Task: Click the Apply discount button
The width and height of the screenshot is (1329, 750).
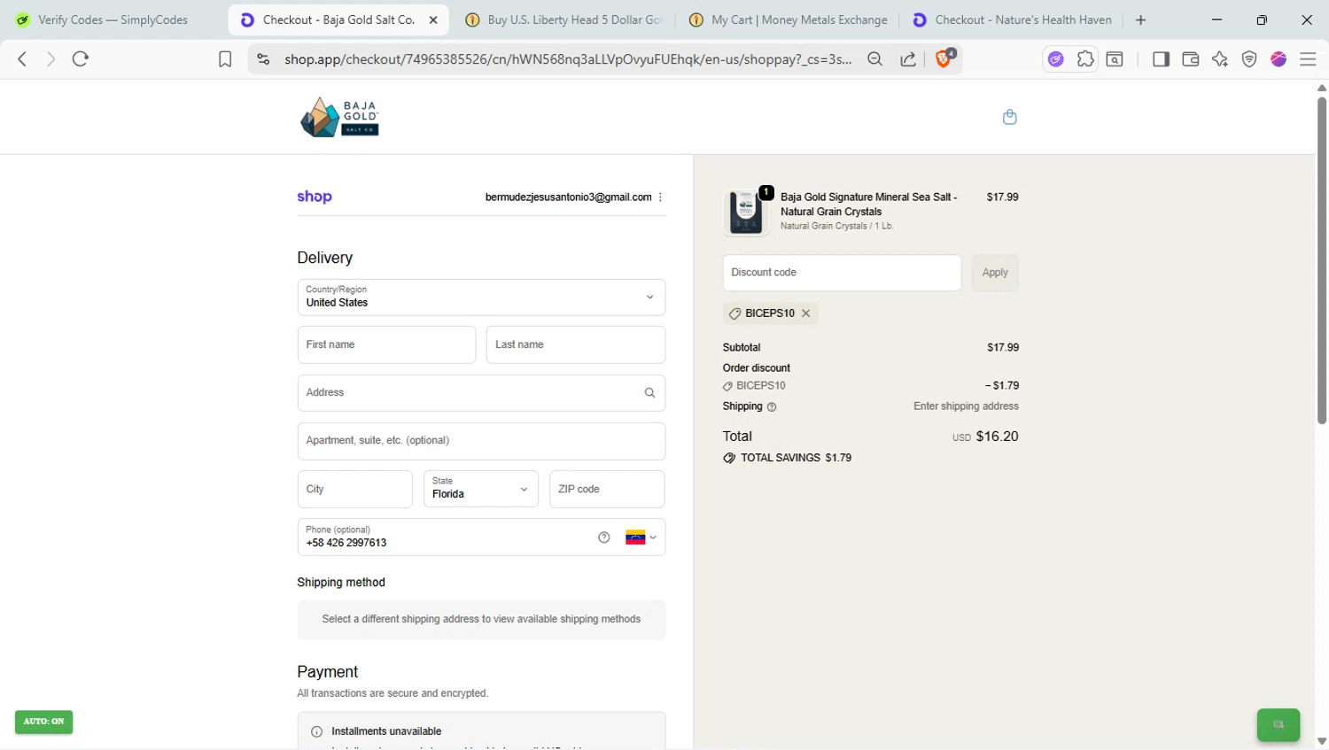Action: click(x=995, y=273)
